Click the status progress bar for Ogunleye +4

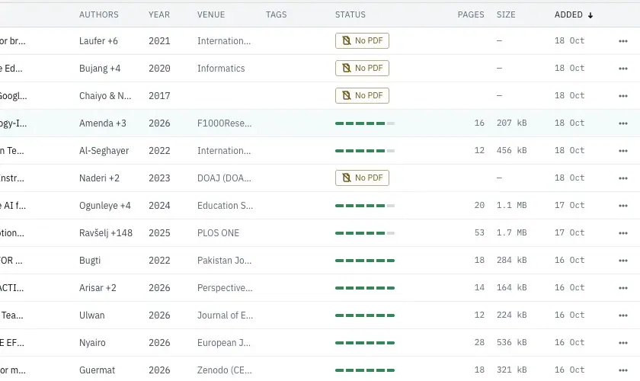pos(365,206)
